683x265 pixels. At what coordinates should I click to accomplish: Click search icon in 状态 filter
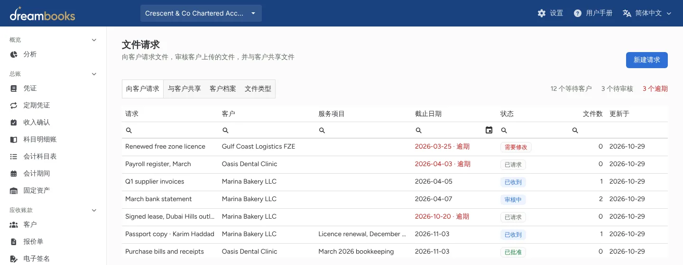(504, 130)
